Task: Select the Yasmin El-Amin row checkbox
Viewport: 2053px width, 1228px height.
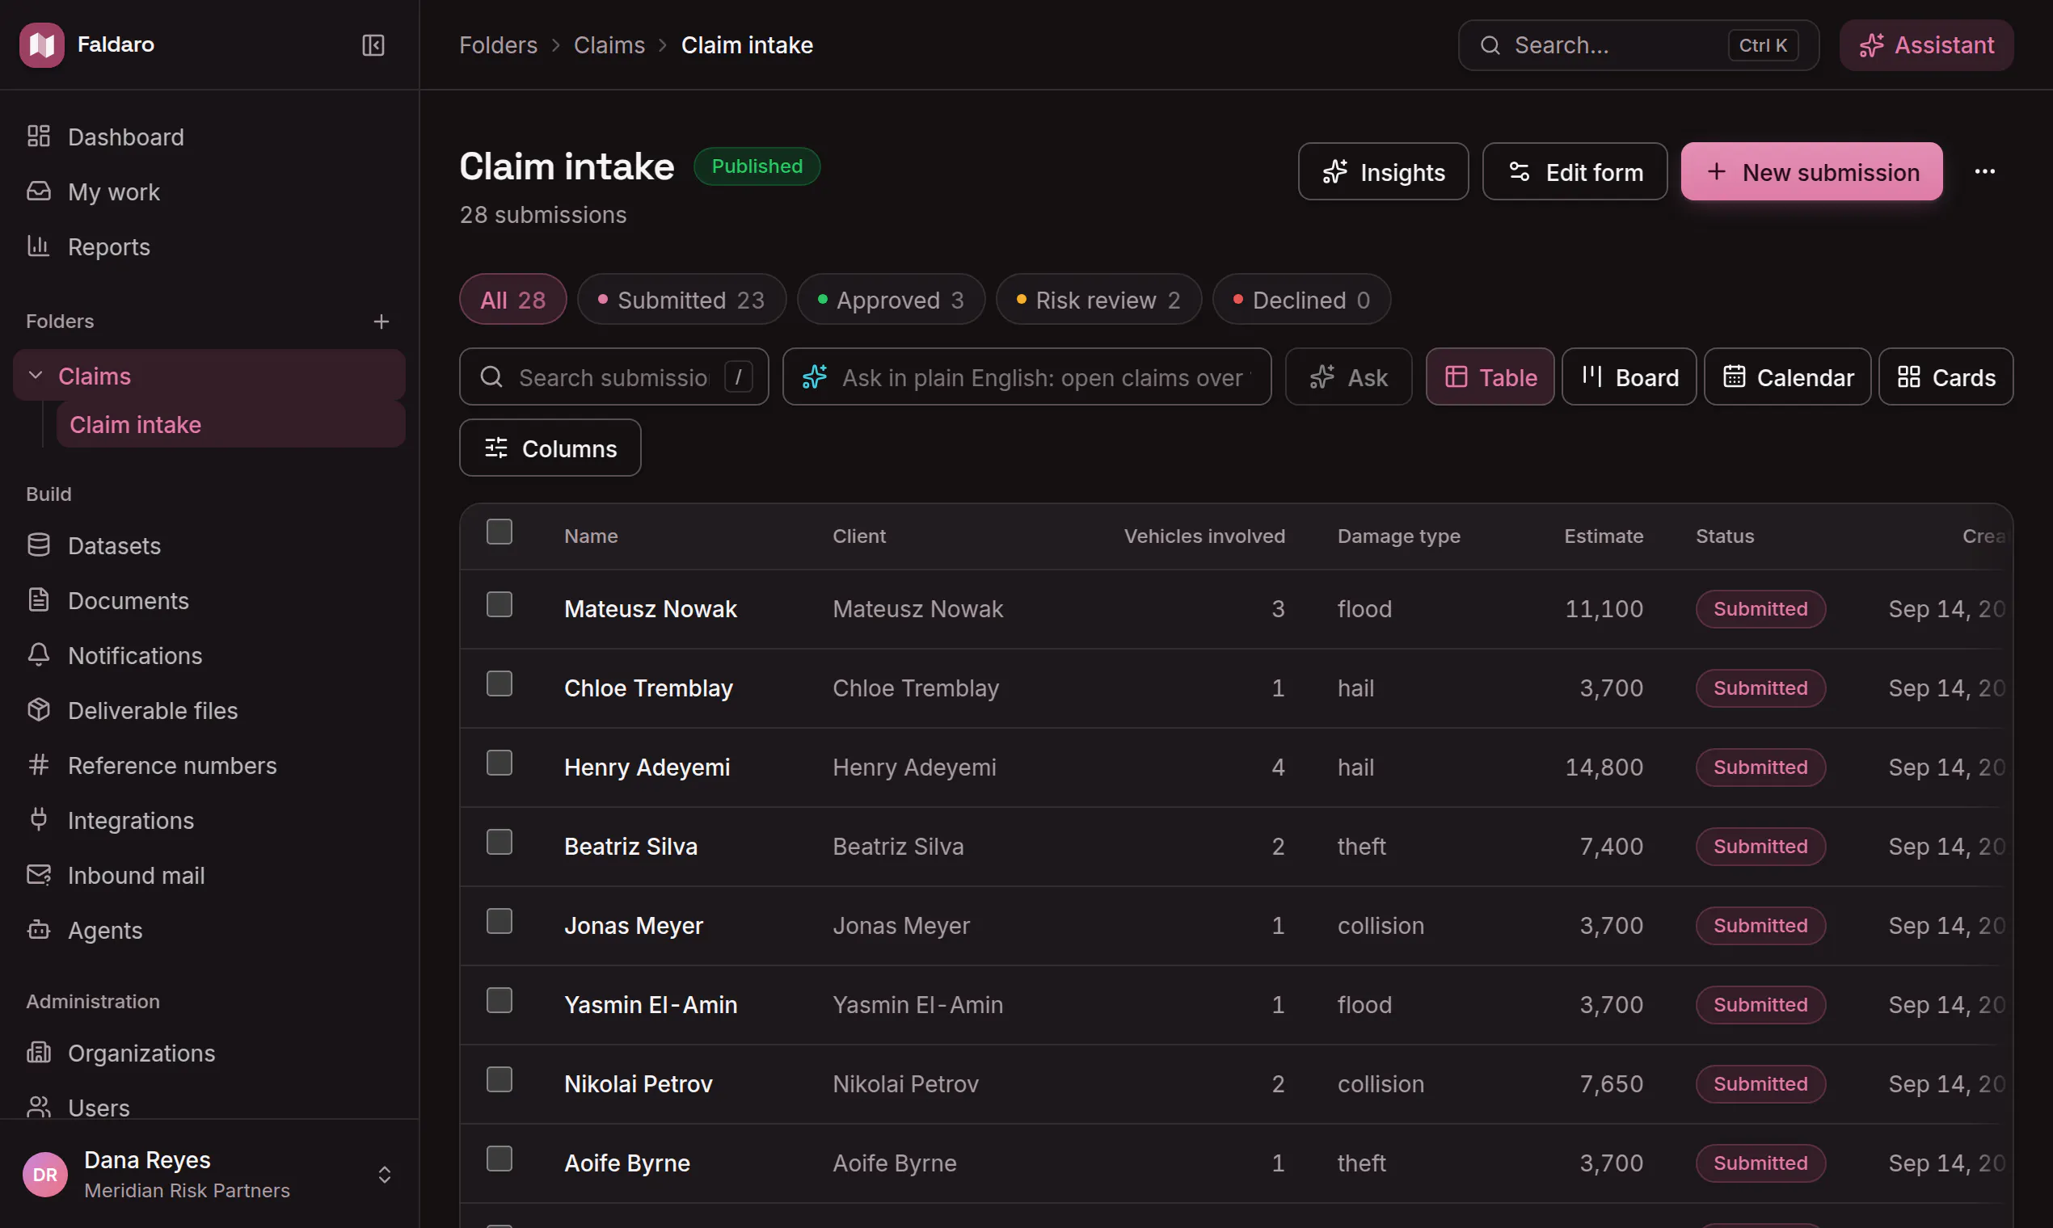Action: click(x=500, y=1000)
